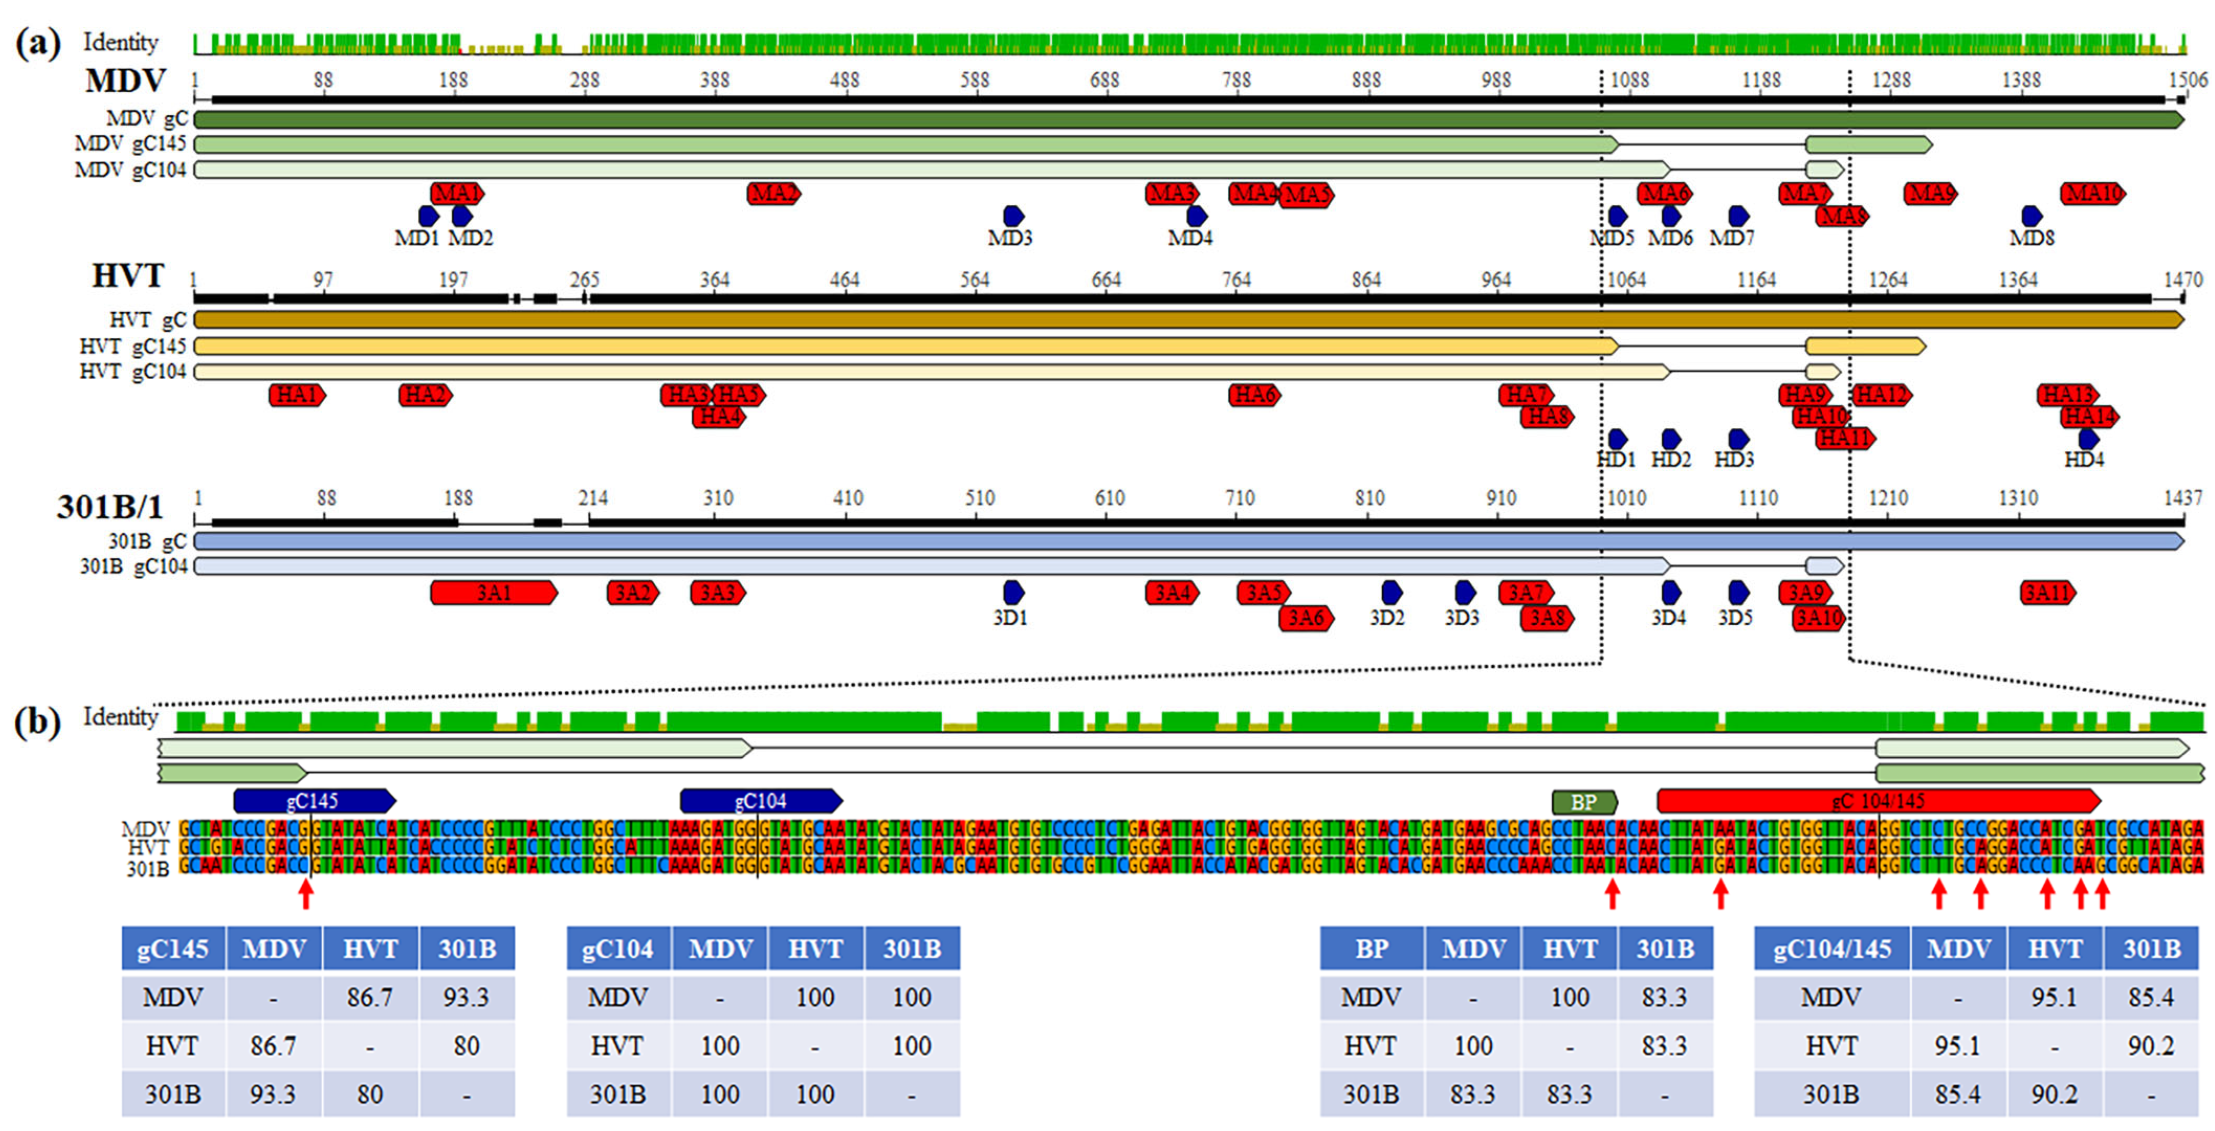Select the green BP annotation
Screen dimensions: 2215x1131
[1584, 803]
